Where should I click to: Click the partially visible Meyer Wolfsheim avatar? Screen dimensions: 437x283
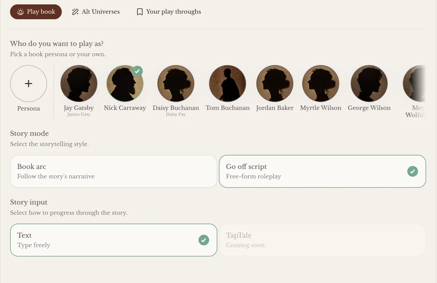point(415,84)
